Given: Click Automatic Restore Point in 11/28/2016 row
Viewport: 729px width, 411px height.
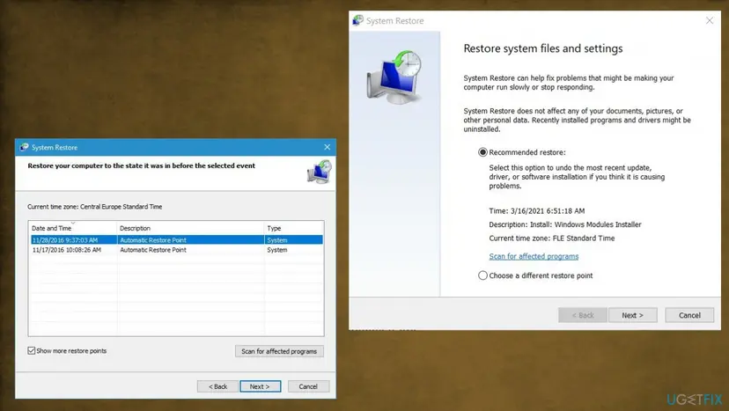Looking at the screenshot, I should [x=153, y=240].
